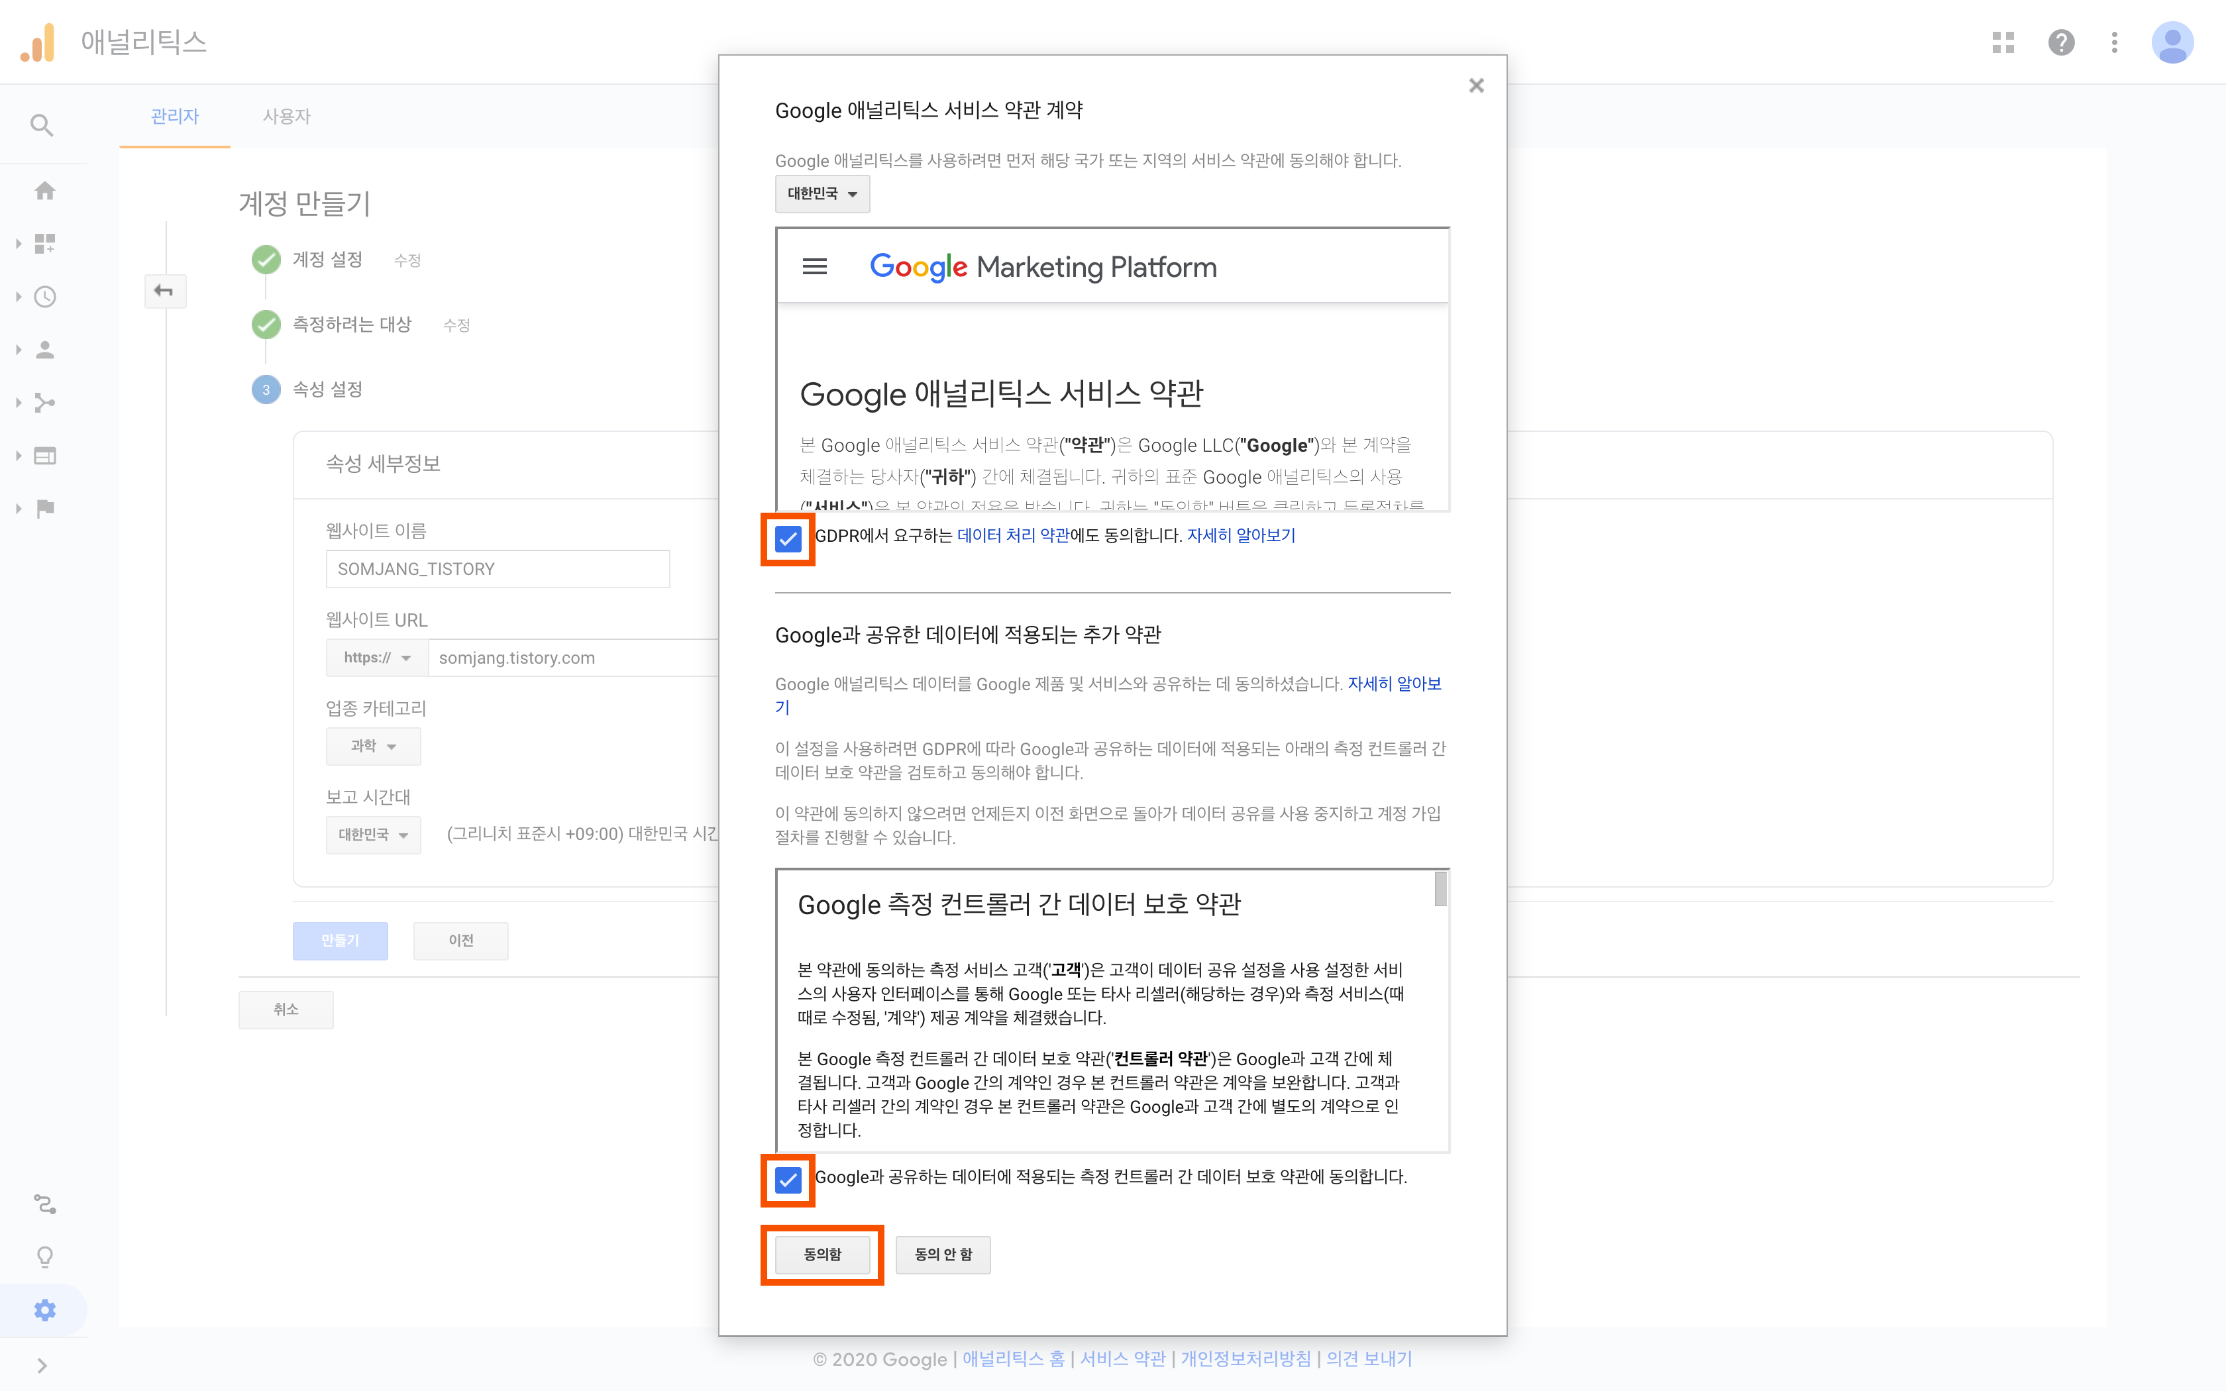Image resolution: width=2226 pixels, height=1391 pixels.
Task: Click the scrollbar thumb in data protection terms box
Action: click(x=1440, y=889)
